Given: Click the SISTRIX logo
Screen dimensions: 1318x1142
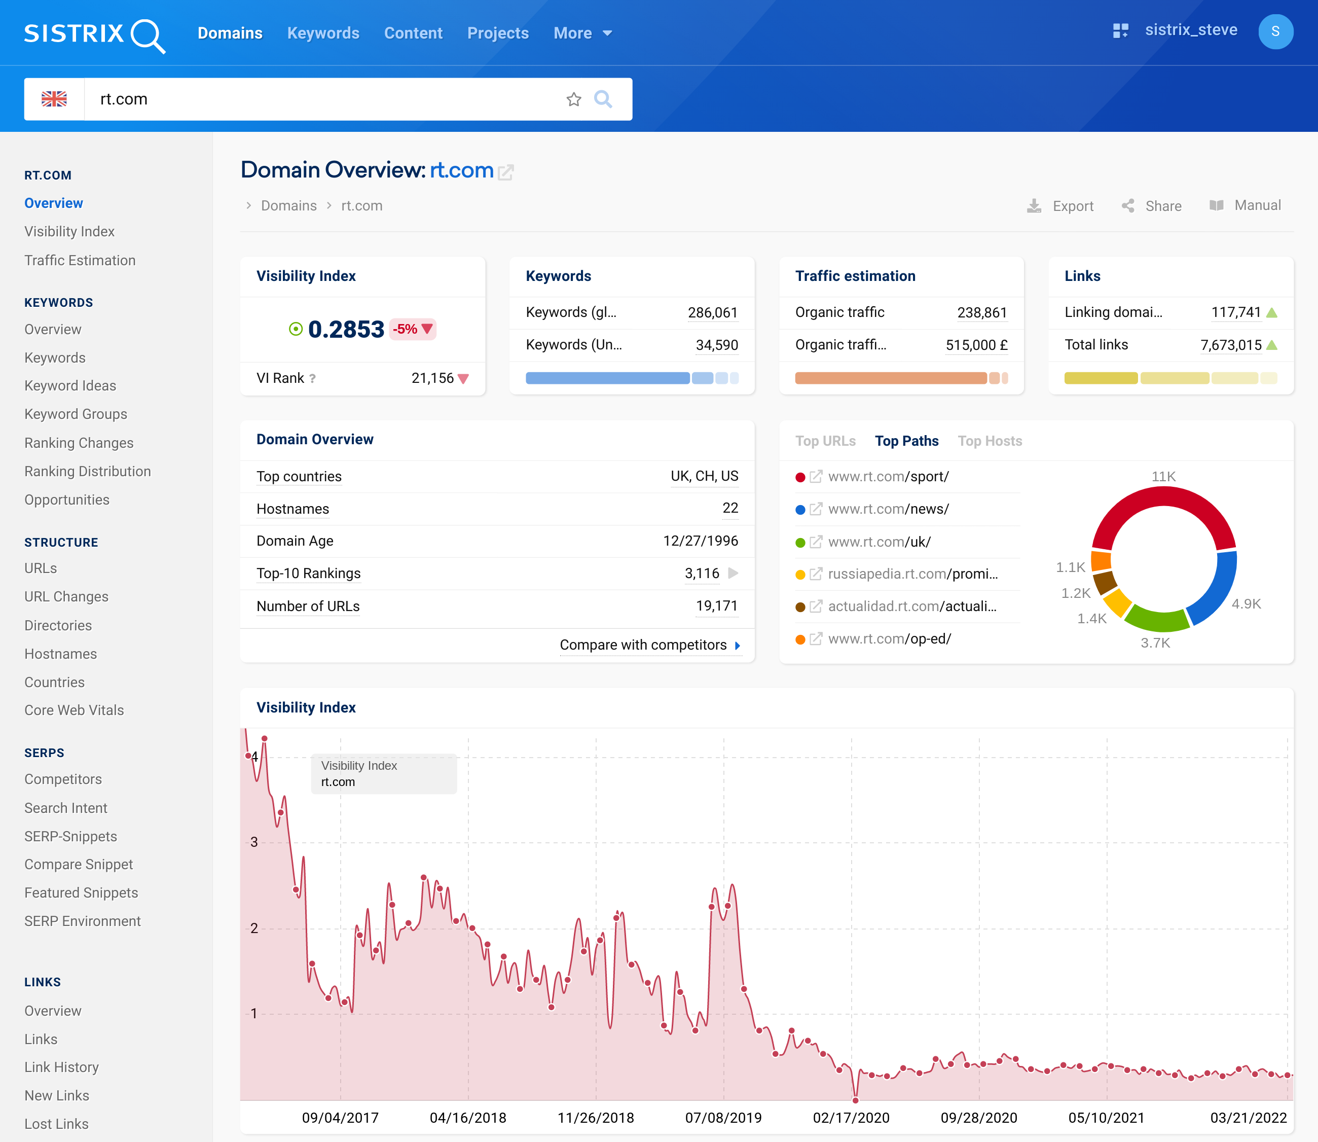Looking at the screenshot, I should coord(94,34).
